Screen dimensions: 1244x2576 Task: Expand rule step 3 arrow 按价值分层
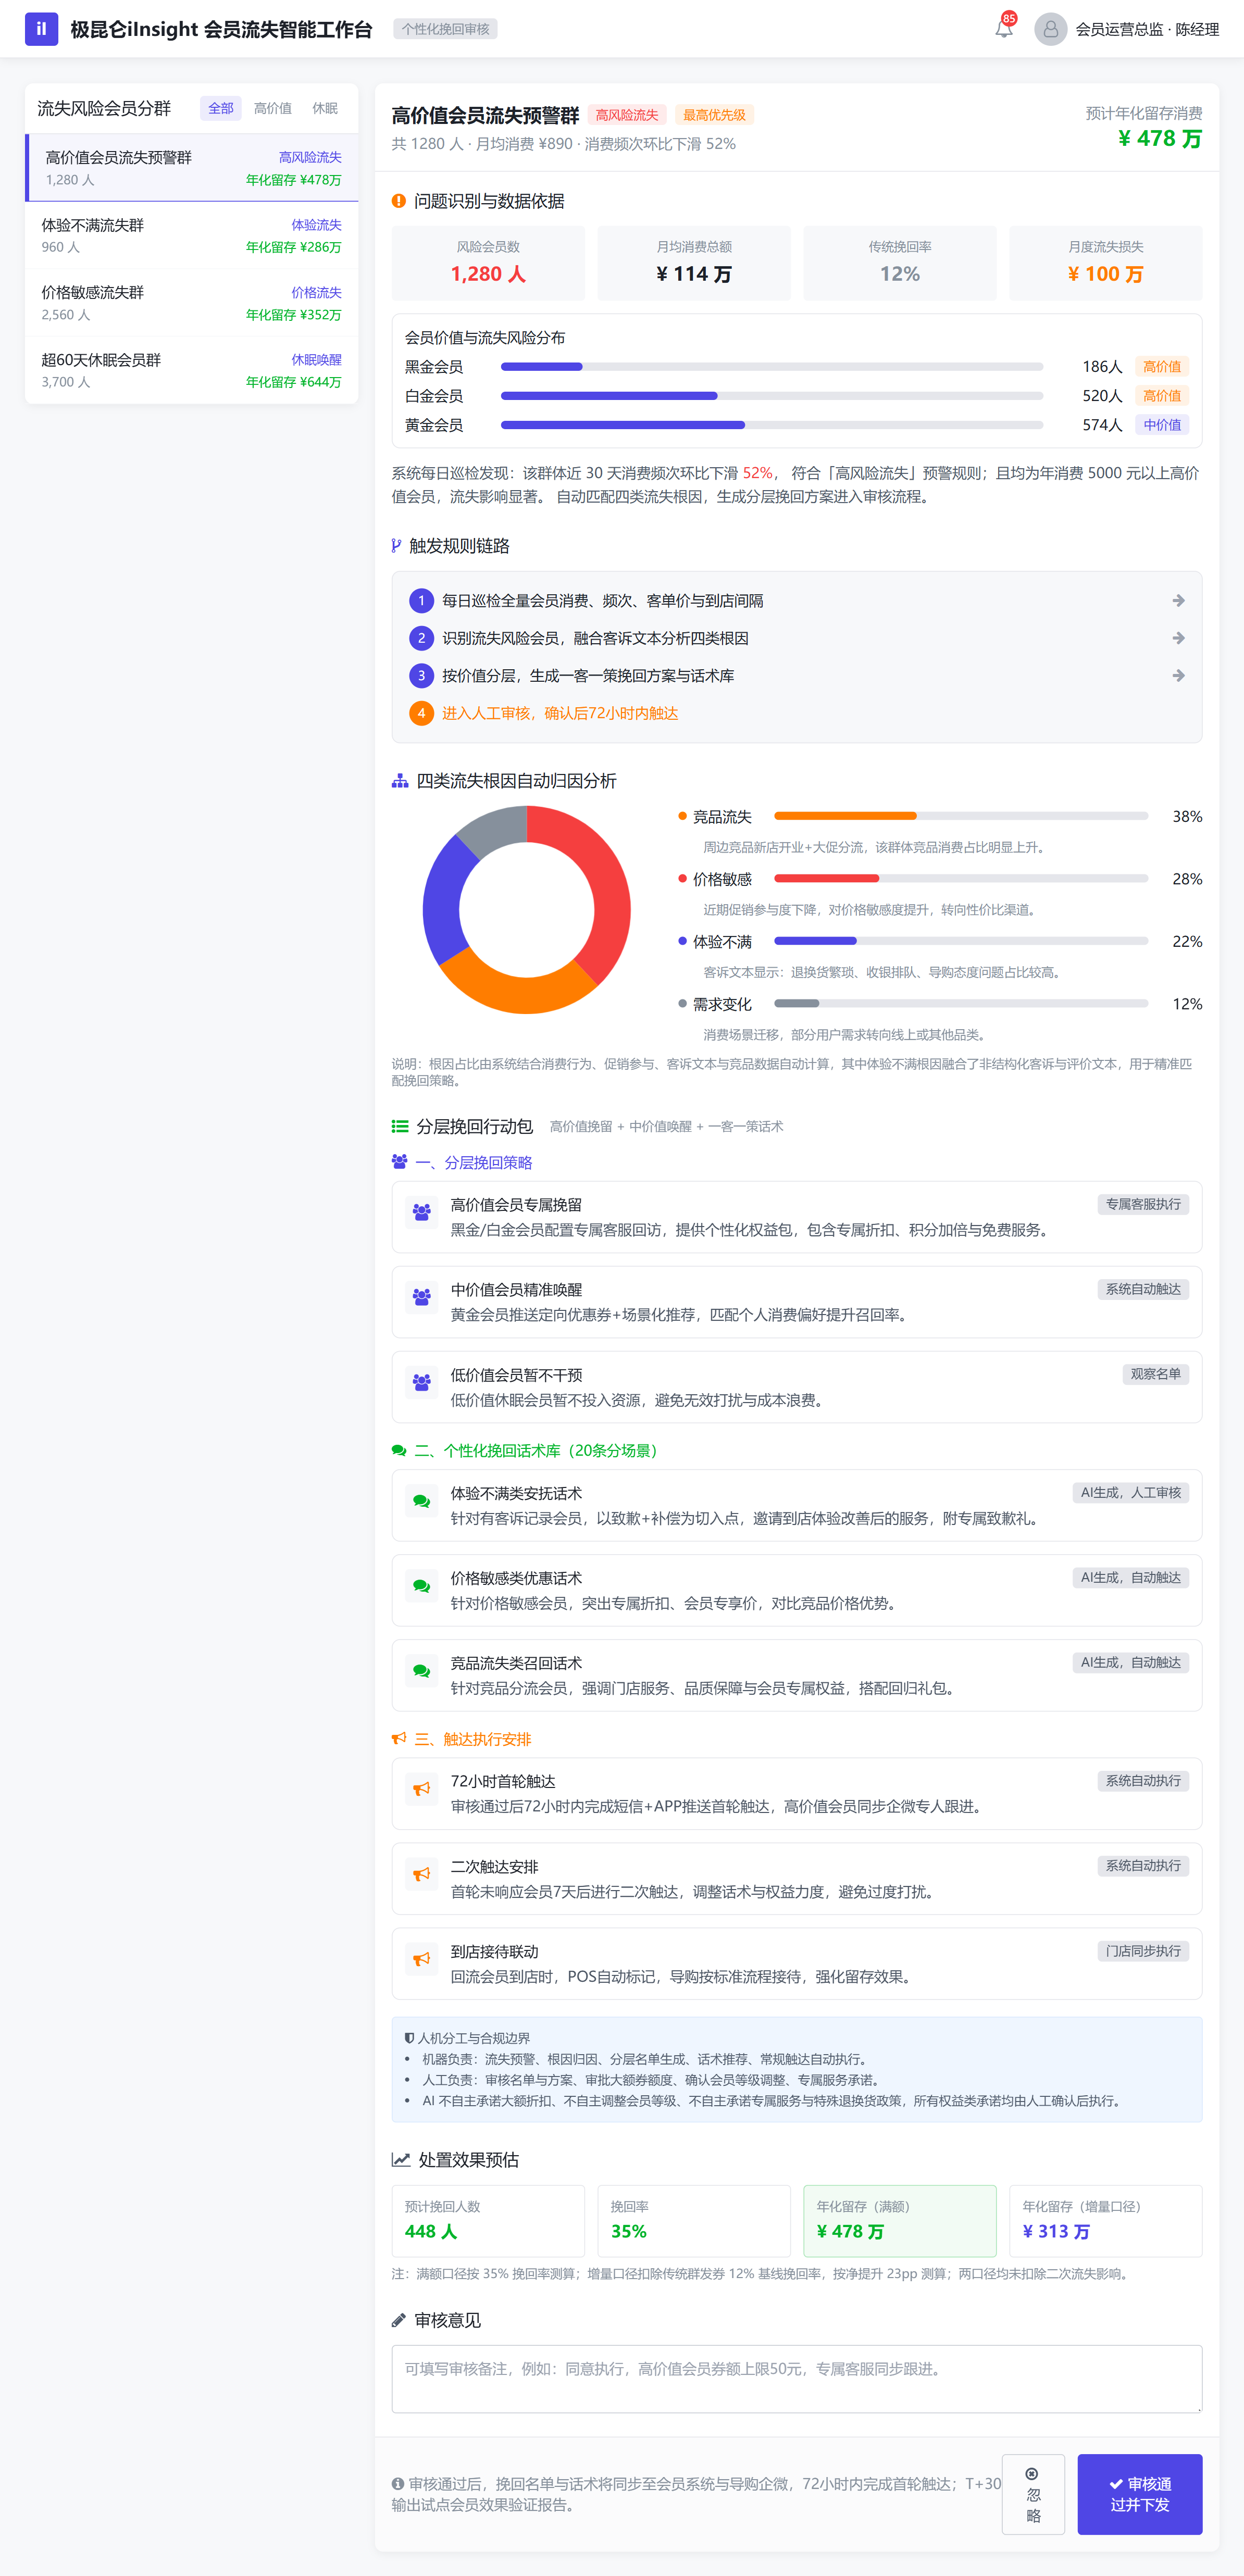click(x=1178, y=676)
